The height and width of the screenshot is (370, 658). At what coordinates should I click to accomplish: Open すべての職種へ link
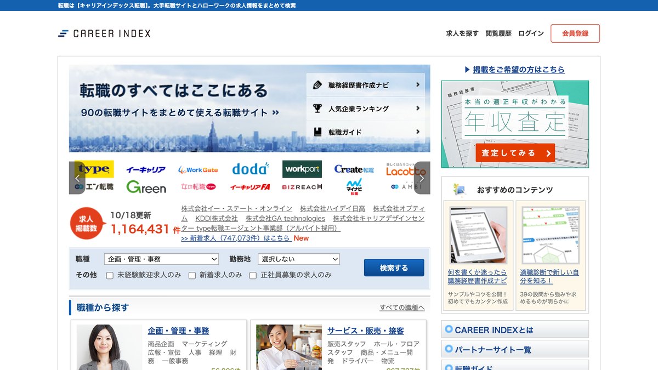tap(402, 308)
